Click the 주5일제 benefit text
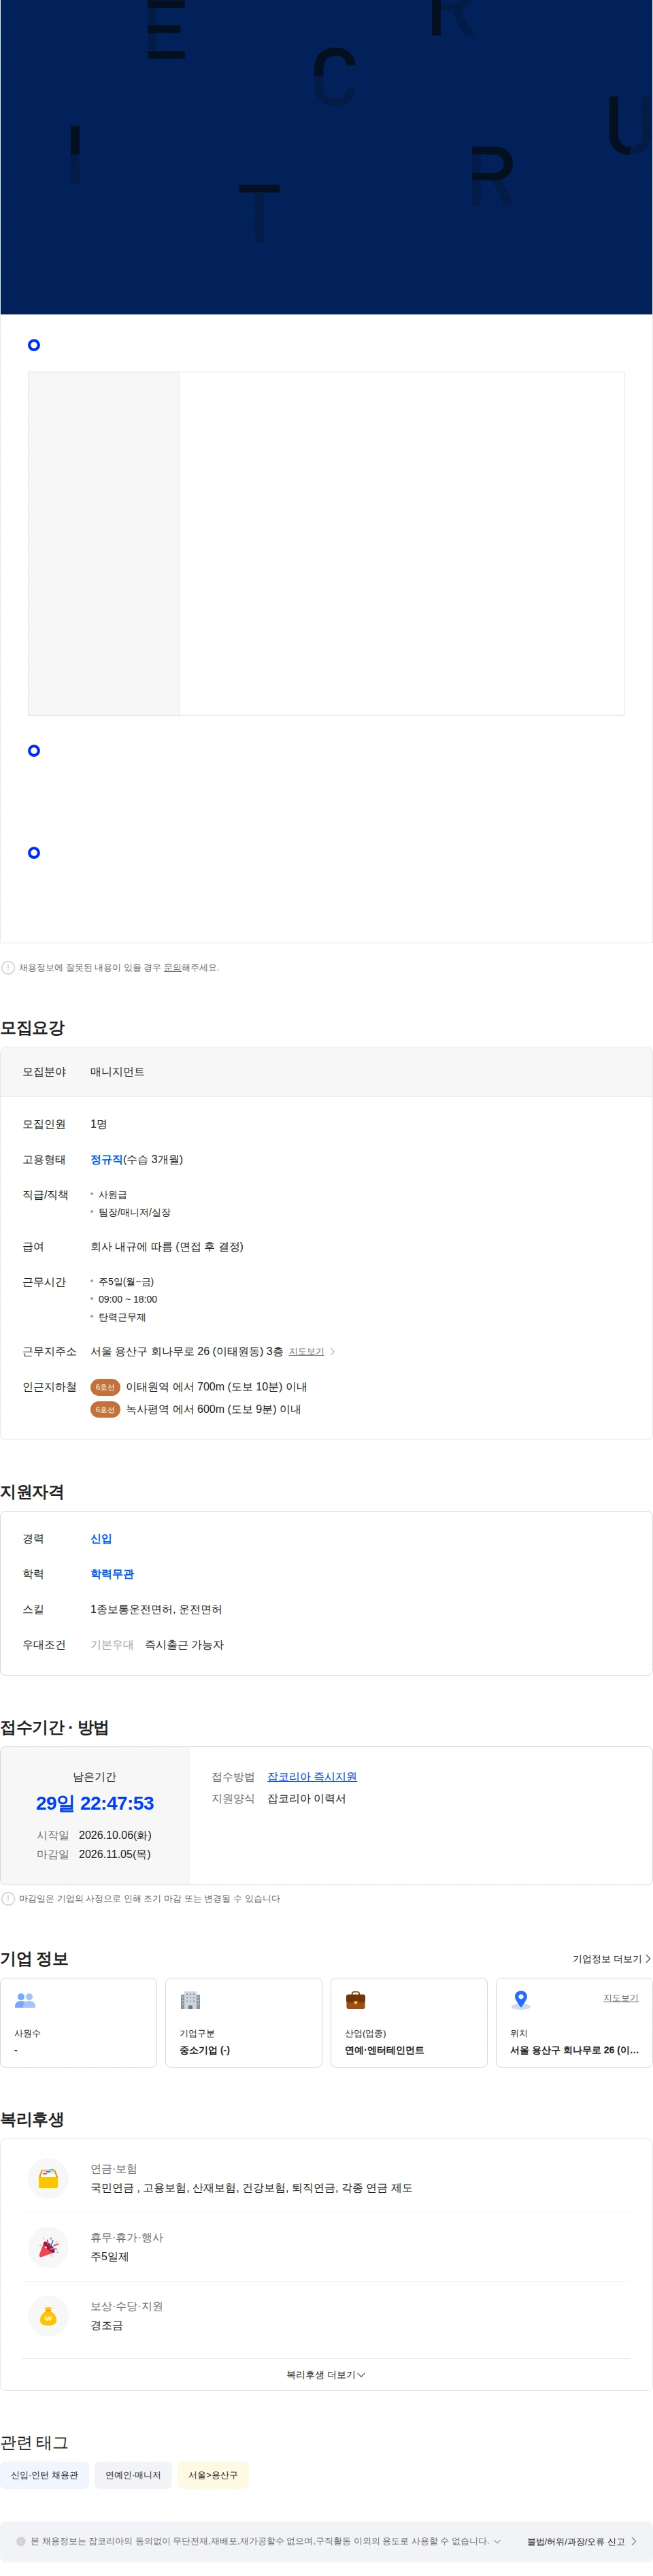 click(x=109, y=2256)
